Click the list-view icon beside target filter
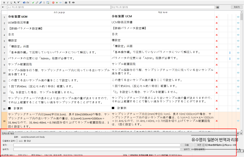 tap(217, 7)
